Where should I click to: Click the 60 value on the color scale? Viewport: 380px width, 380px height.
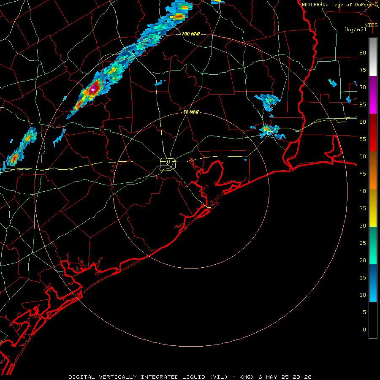[x=363, y=122]
